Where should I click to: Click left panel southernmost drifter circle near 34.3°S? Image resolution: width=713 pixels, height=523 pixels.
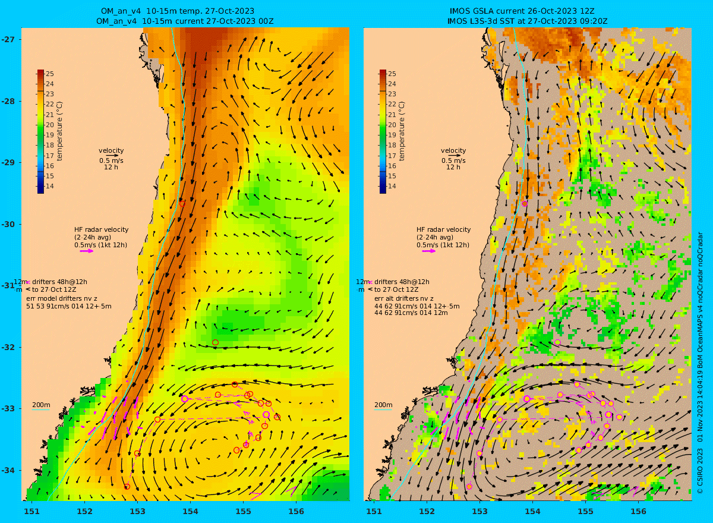click(127, 486)
